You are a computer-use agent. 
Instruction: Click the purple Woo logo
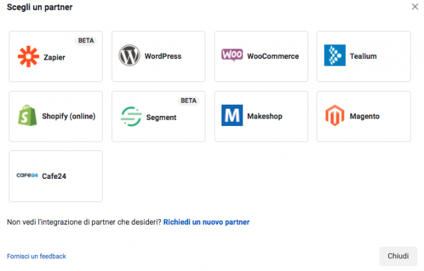(232, 55)
